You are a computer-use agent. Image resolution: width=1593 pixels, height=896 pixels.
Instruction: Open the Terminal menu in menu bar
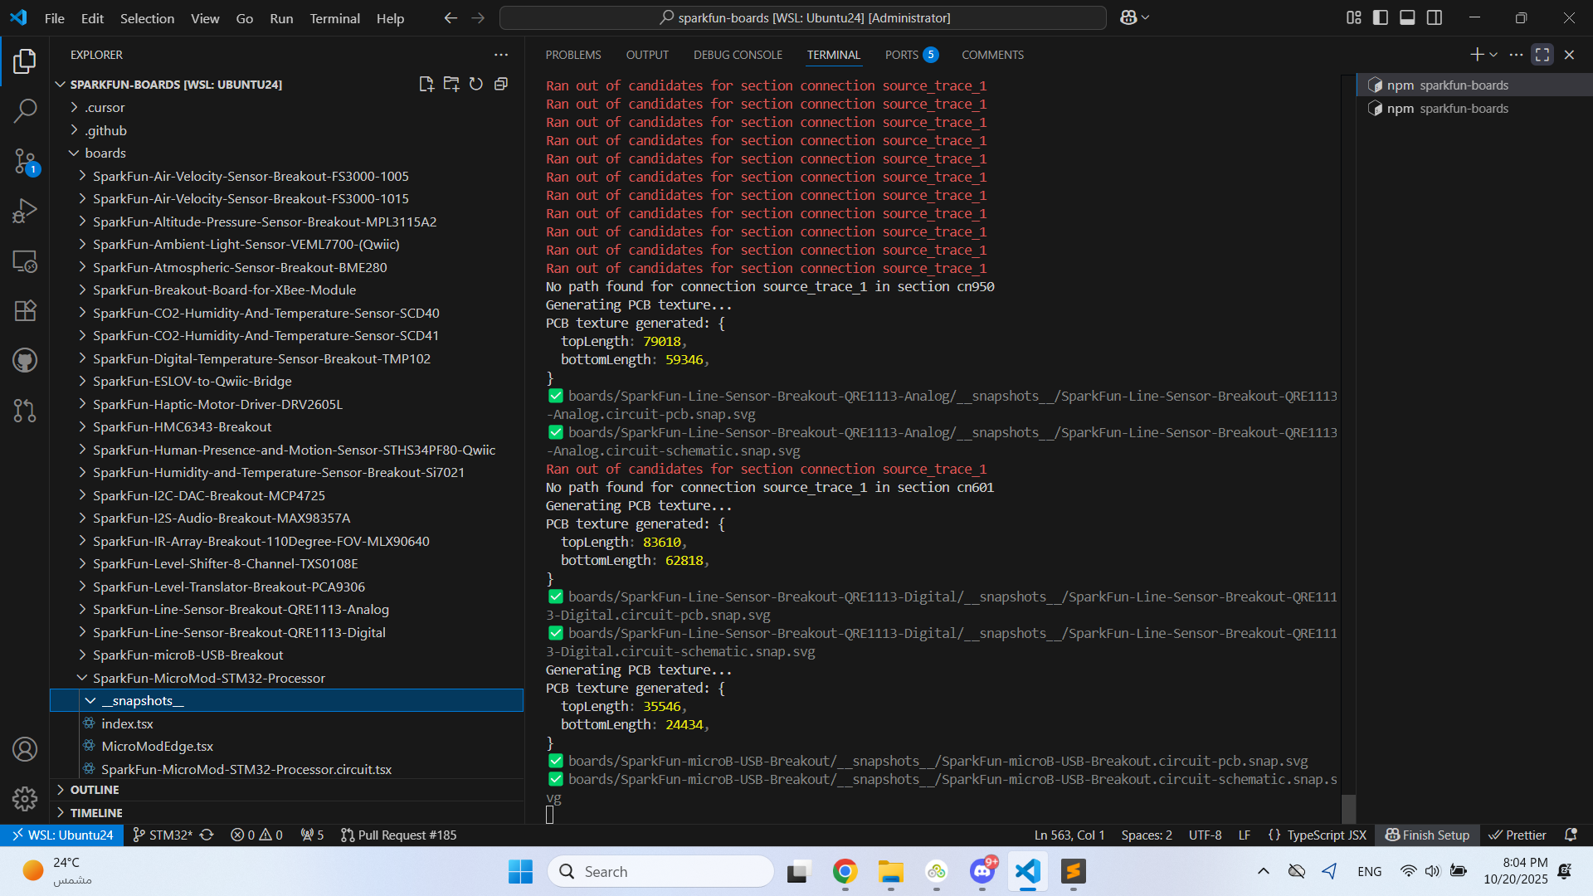[x=334, y=18]
